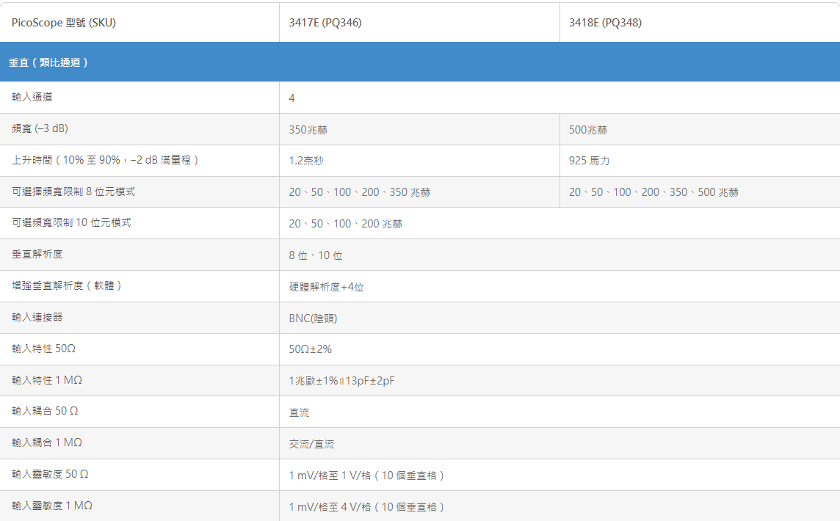Select '20、50、100、200、350 兆赫' value
840x521 pixels.
[x=360, y=192]
